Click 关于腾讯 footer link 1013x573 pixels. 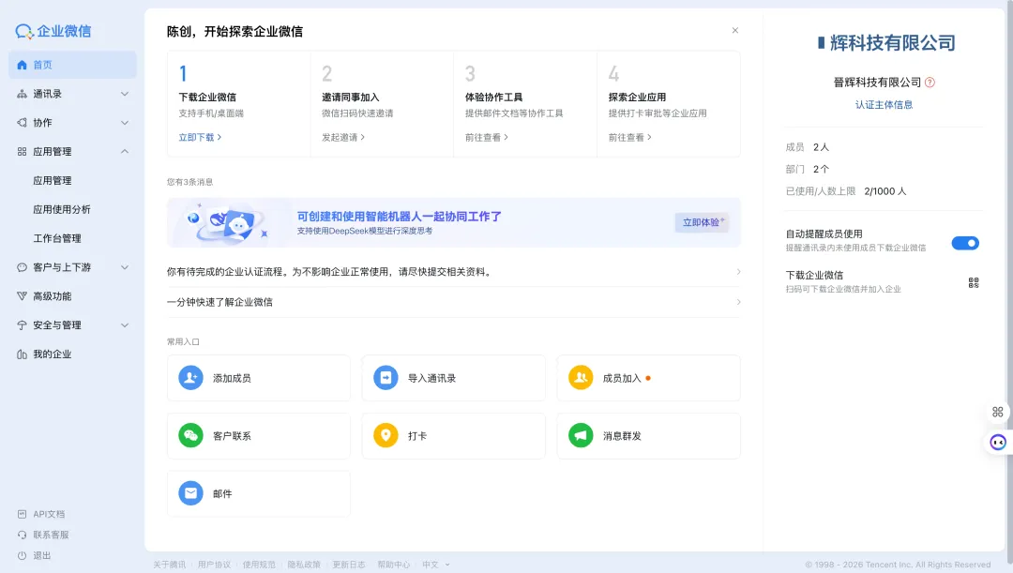[169, 565]
